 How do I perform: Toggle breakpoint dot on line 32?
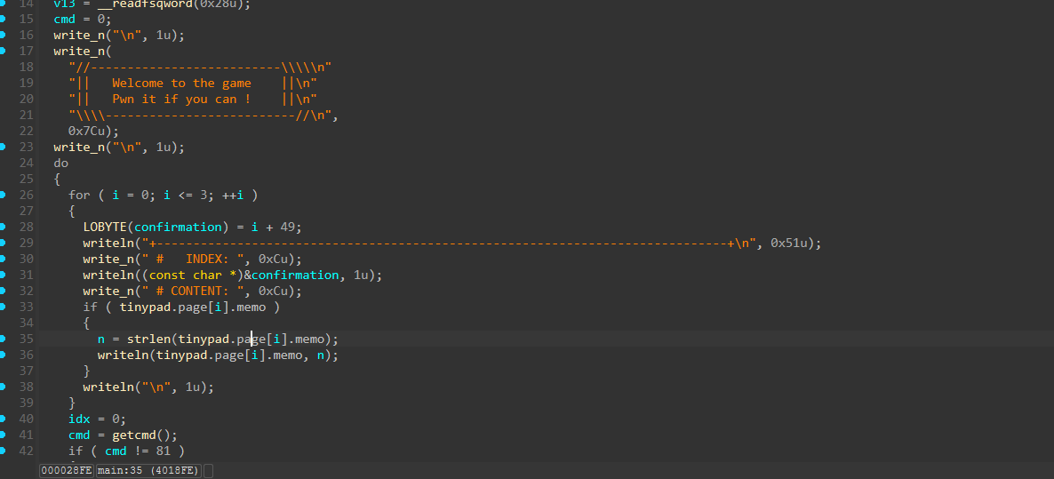click(x=3, y=291)
